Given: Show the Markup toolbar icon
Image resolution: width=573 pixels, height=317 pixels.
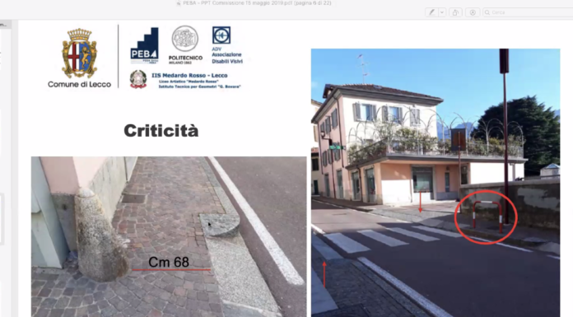Looking at the screenshot, I should [473, 12].
